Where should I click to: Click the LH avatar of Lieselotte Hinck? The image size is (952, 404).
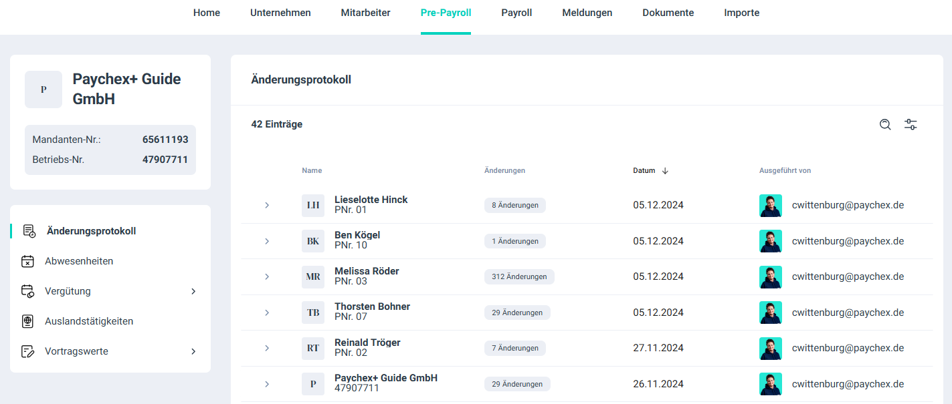click(x=313, y=205)
